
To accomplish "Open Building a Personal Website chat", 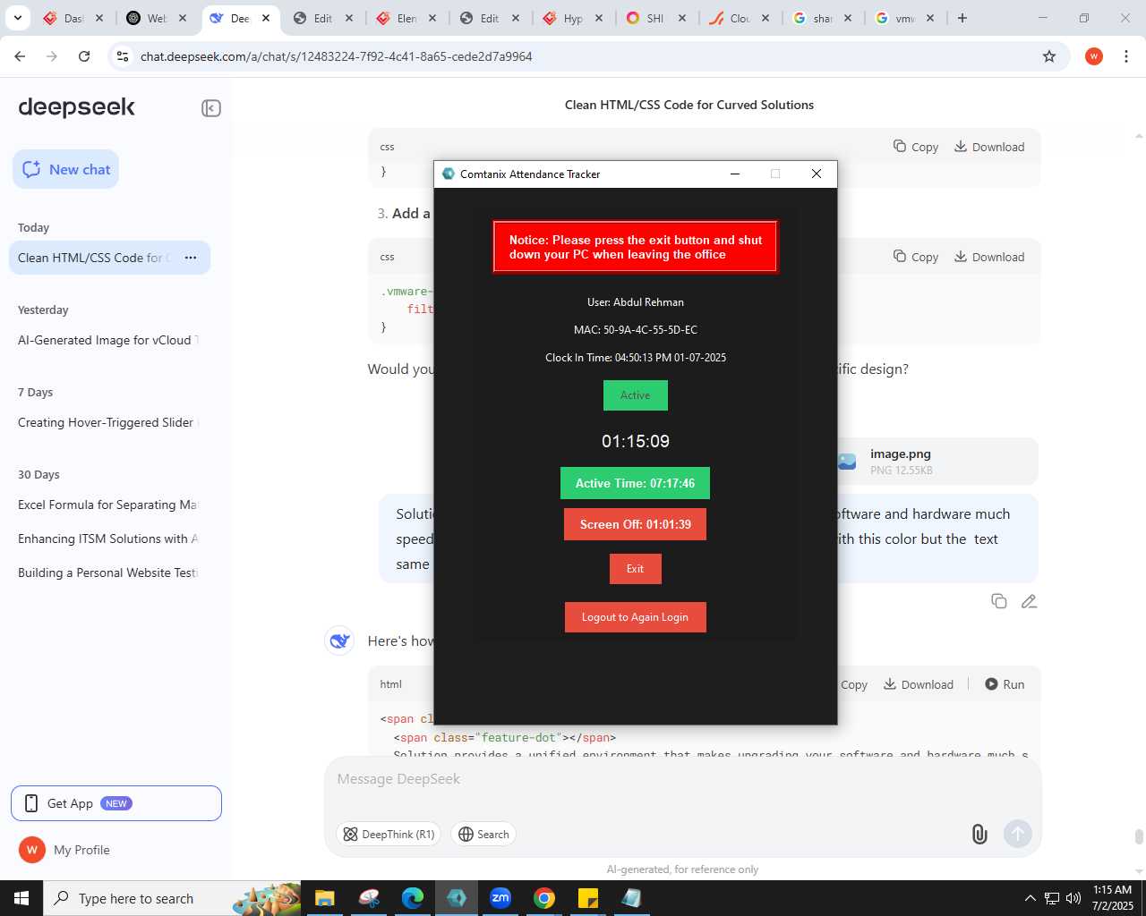I will point(108,572).
